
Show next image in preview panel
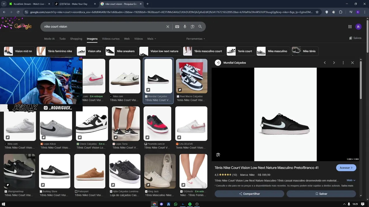[334, 63]
